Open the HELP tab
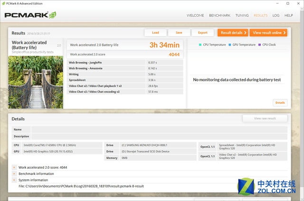The height and width of the screenshot is (201, 304). click(x=288, y=15)
